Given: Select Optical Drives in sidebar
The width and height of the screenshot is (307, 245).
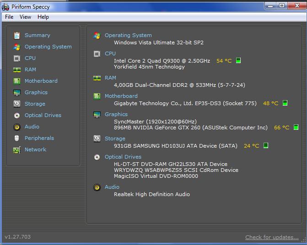Looking at the screenshot, I should [x=43, y=115].
